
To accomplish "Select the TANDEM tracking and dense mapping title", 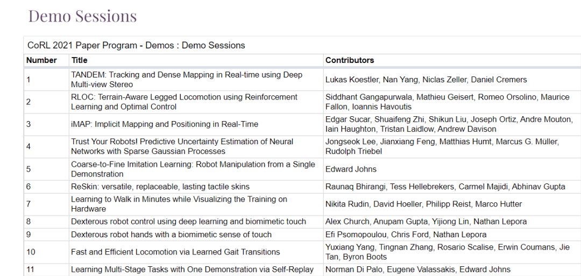I will pyautogui.click(x=187, y=80).
